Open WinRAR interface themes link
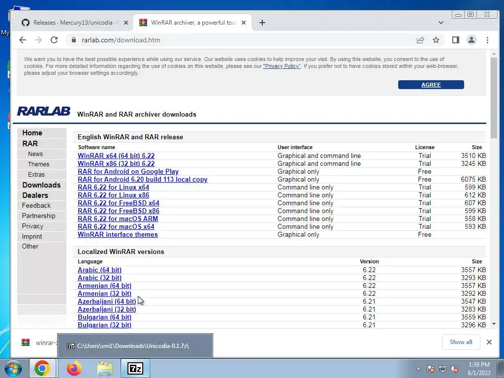The image size is (504, 378). [x=118, y=235]
